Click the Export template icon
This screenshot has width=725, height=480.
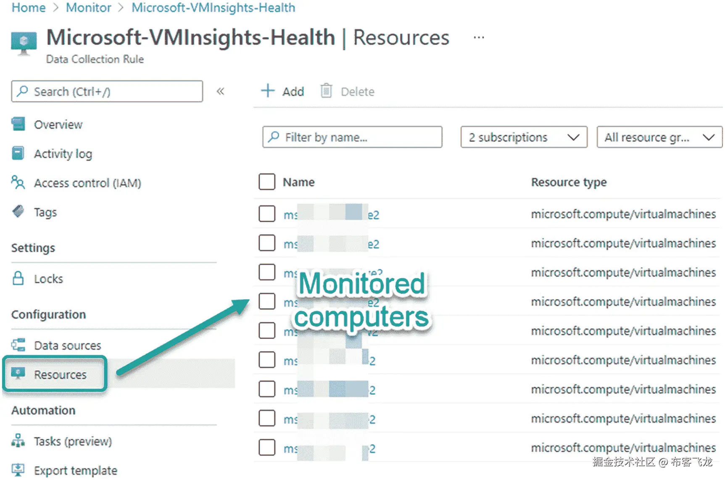click(x=18, y=470)
